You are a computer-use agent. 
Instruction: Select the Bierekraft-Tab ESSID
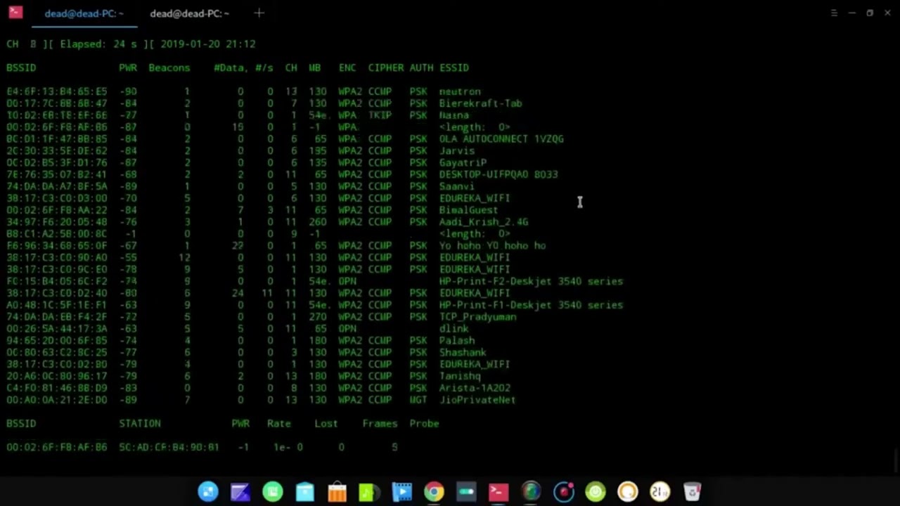pyautogui.click(x=481, y=103)
